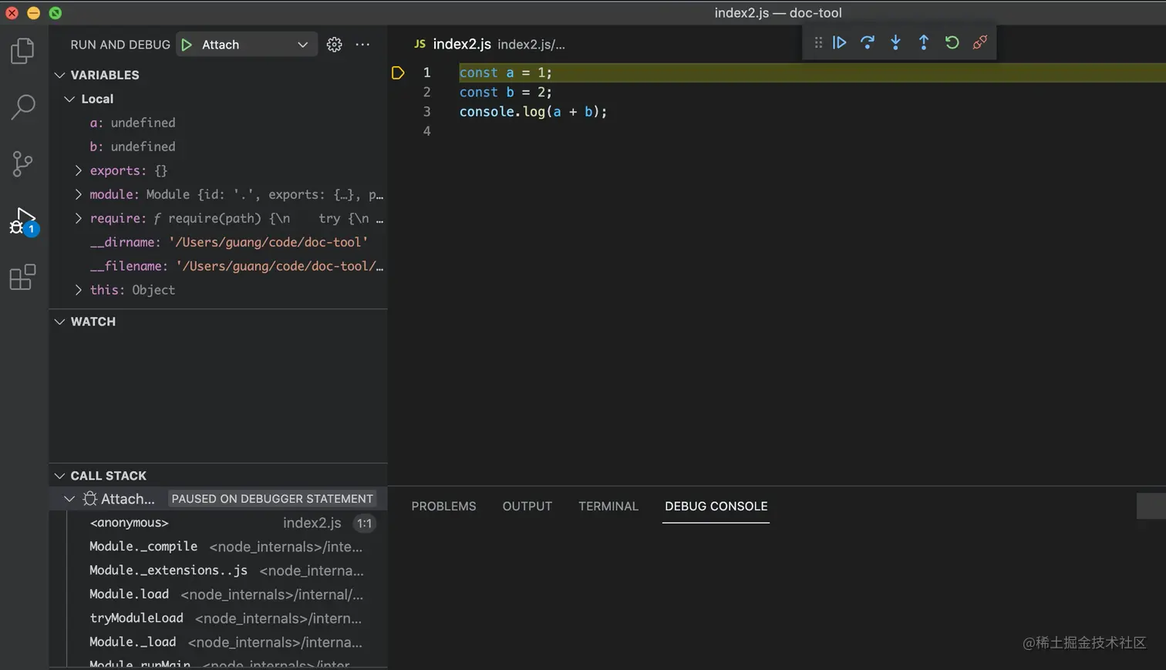This screenshot has height=670, width=1166.
Task: Expand the exports variable
Action: 78,170
